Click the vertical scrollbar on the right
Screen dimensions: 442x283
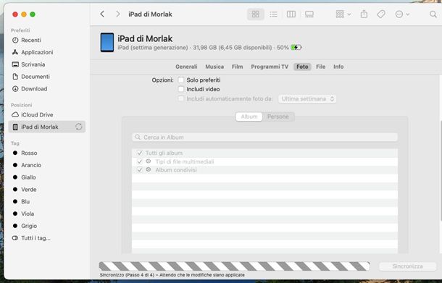[441, 170]
